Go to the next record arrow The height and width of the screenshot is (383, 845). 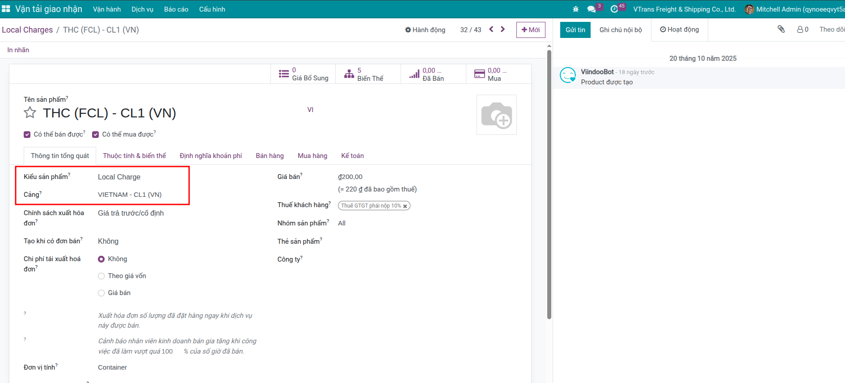coord(503,29)
